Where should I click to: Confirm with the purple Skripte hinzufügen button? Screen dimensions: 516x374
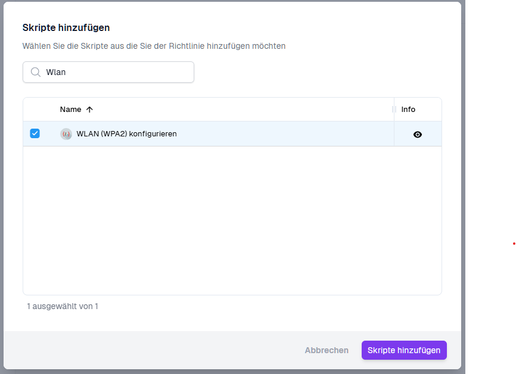pyautogui.click(x=403, y=350)
